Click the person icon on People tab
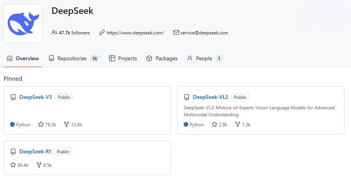 pyautogui.click(x=190, y=58)
